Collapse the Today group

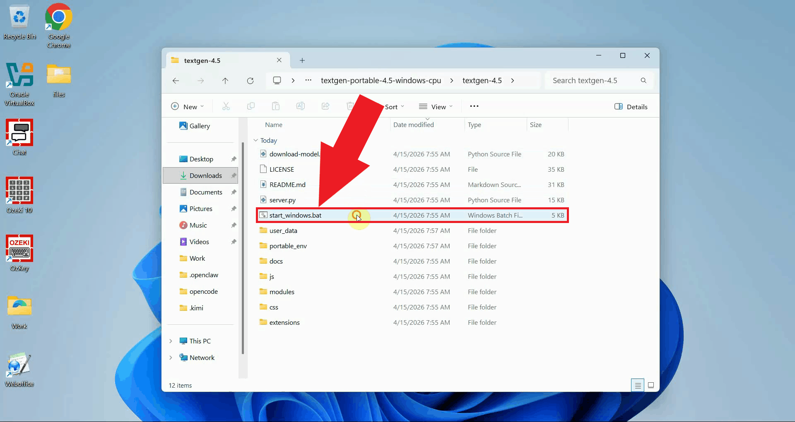pos(256,140)
